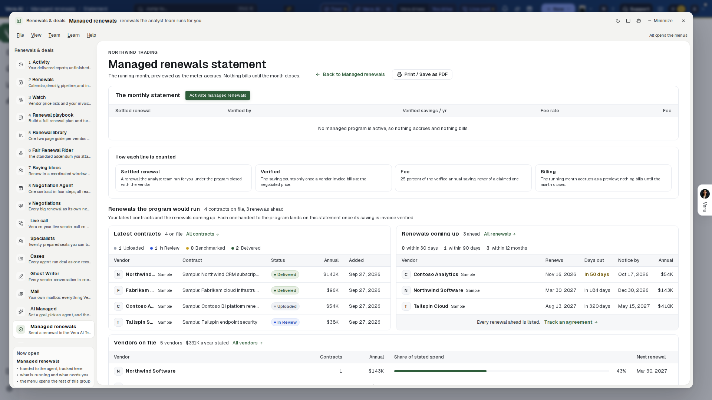This screenshot has width=712, height=400.
Task: Click Northwind Software share progress bar
Action: click(x=501, y=371)
